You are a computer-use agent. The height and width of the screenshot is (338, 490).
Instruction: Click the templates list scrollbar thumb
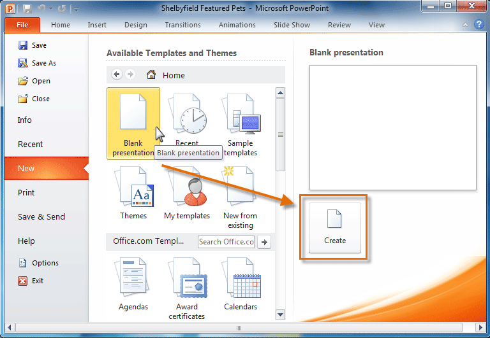click(x=280, y=134)
